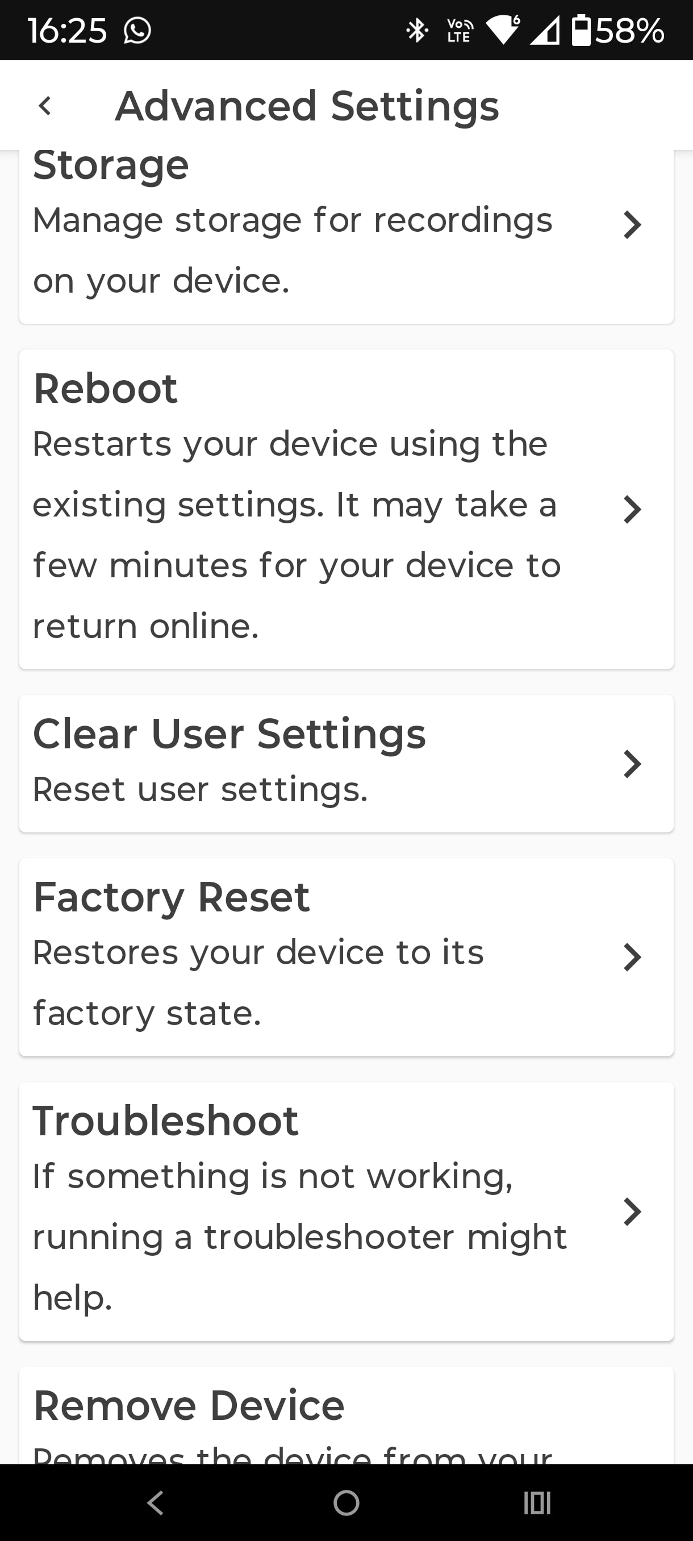Viewport: 693px width, 1541px height.
Task: Expand the Storage chevron arrow
Action: (x=632, y=225)
